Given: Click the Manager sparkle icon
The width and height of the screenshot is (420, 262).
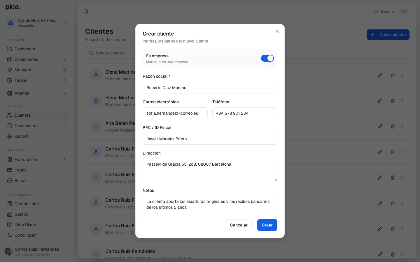Looking at the screenshot, I should tap(10, 70).
